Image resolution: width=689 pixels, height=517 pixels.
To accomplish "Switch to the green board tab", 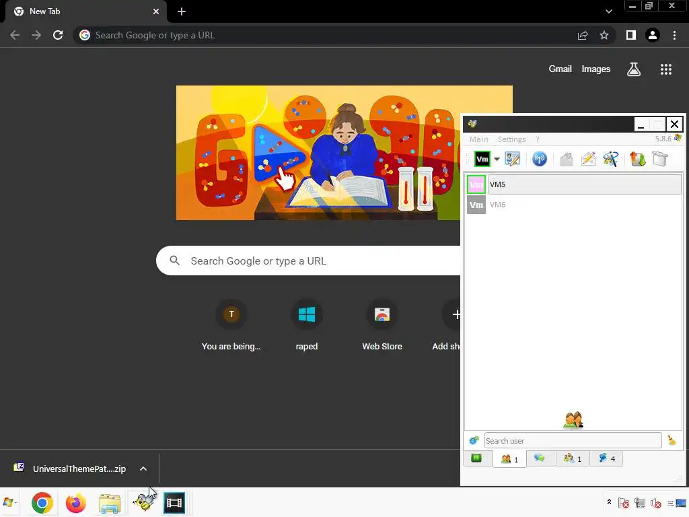I will coord(476,458).
